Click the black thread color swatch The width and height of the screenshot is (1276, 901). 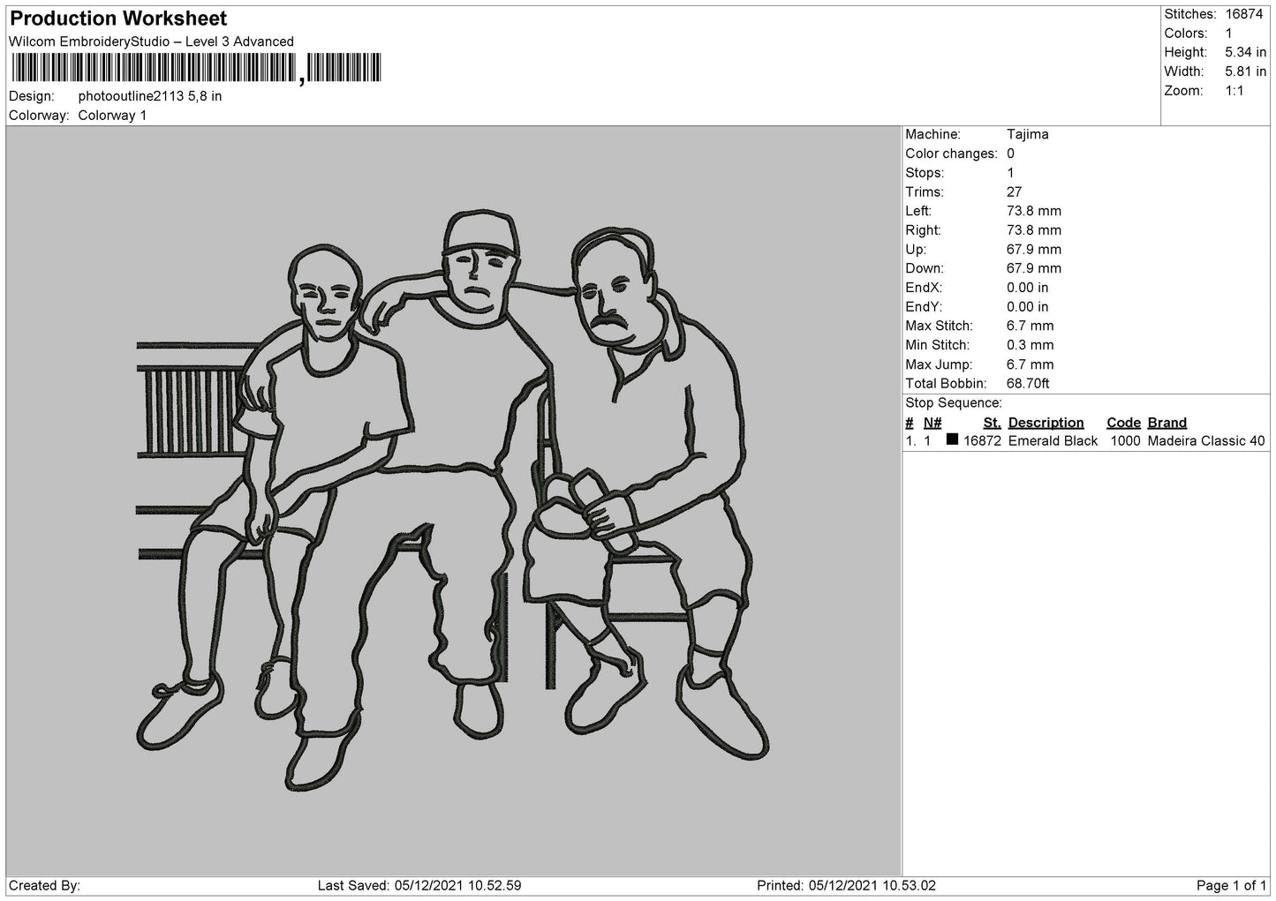pos(952,439)
